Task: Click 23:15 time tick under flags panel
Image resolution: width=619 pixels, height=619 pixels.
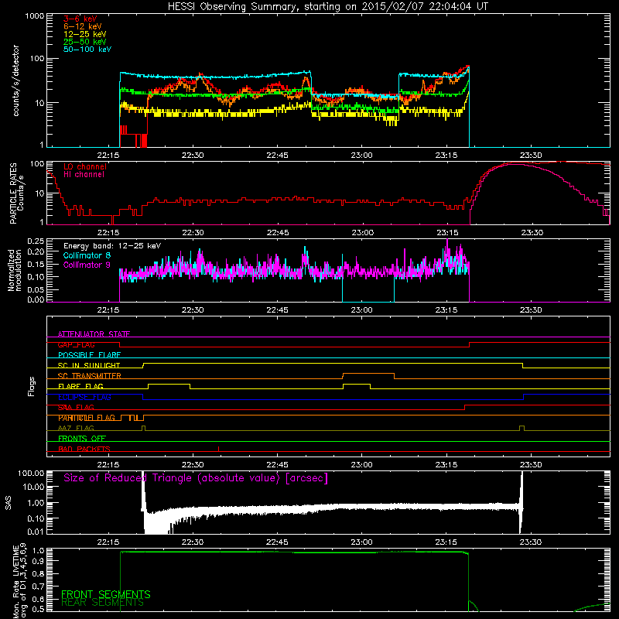Action: coord(446,465)
